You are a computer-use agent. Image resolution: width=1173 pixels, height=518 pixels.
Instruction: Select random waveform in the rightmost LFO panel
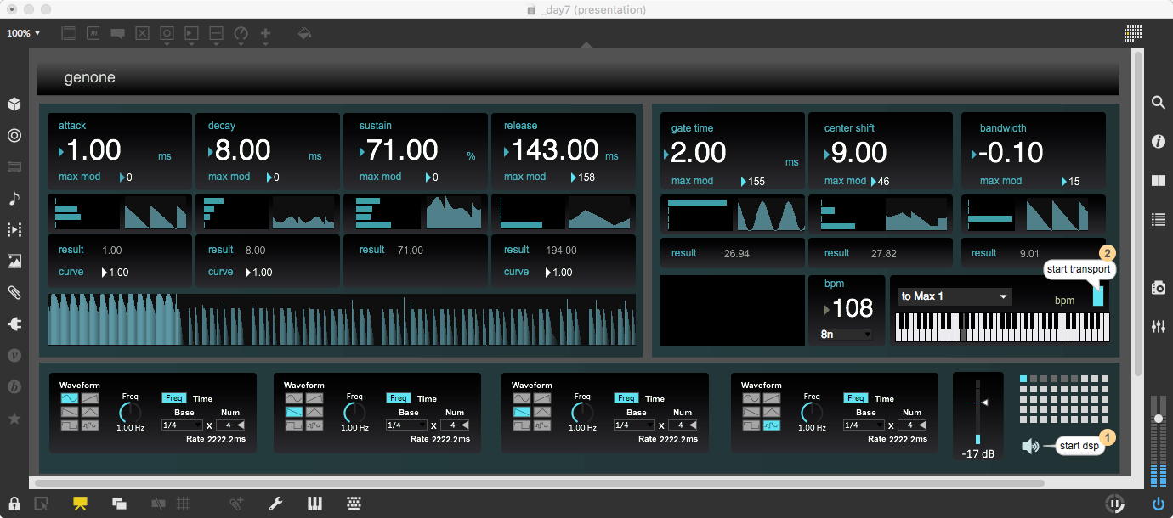tap(771, 425)
